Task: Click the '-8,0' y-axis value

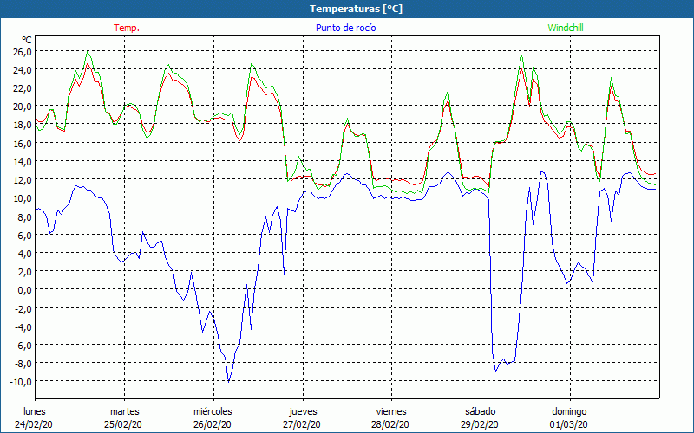Action: pyautogui.click(x=23, y=363)
